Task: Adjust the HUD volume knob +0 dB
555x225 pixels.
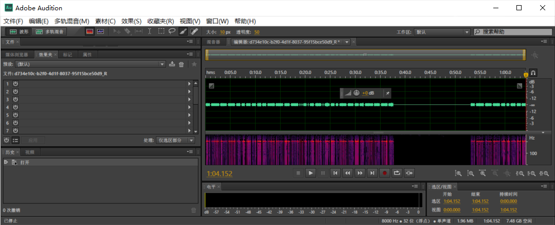Action: (356, 93)
